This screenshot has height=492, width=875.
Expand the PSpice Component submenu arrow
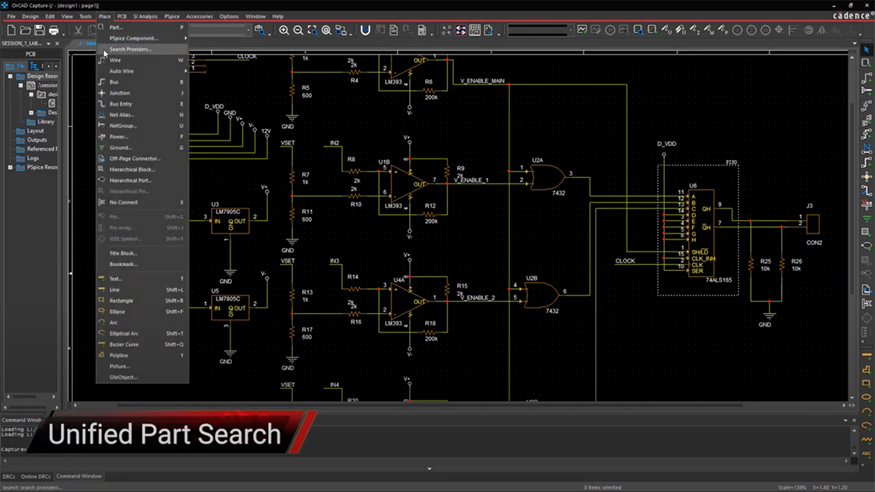click(185, 38)
